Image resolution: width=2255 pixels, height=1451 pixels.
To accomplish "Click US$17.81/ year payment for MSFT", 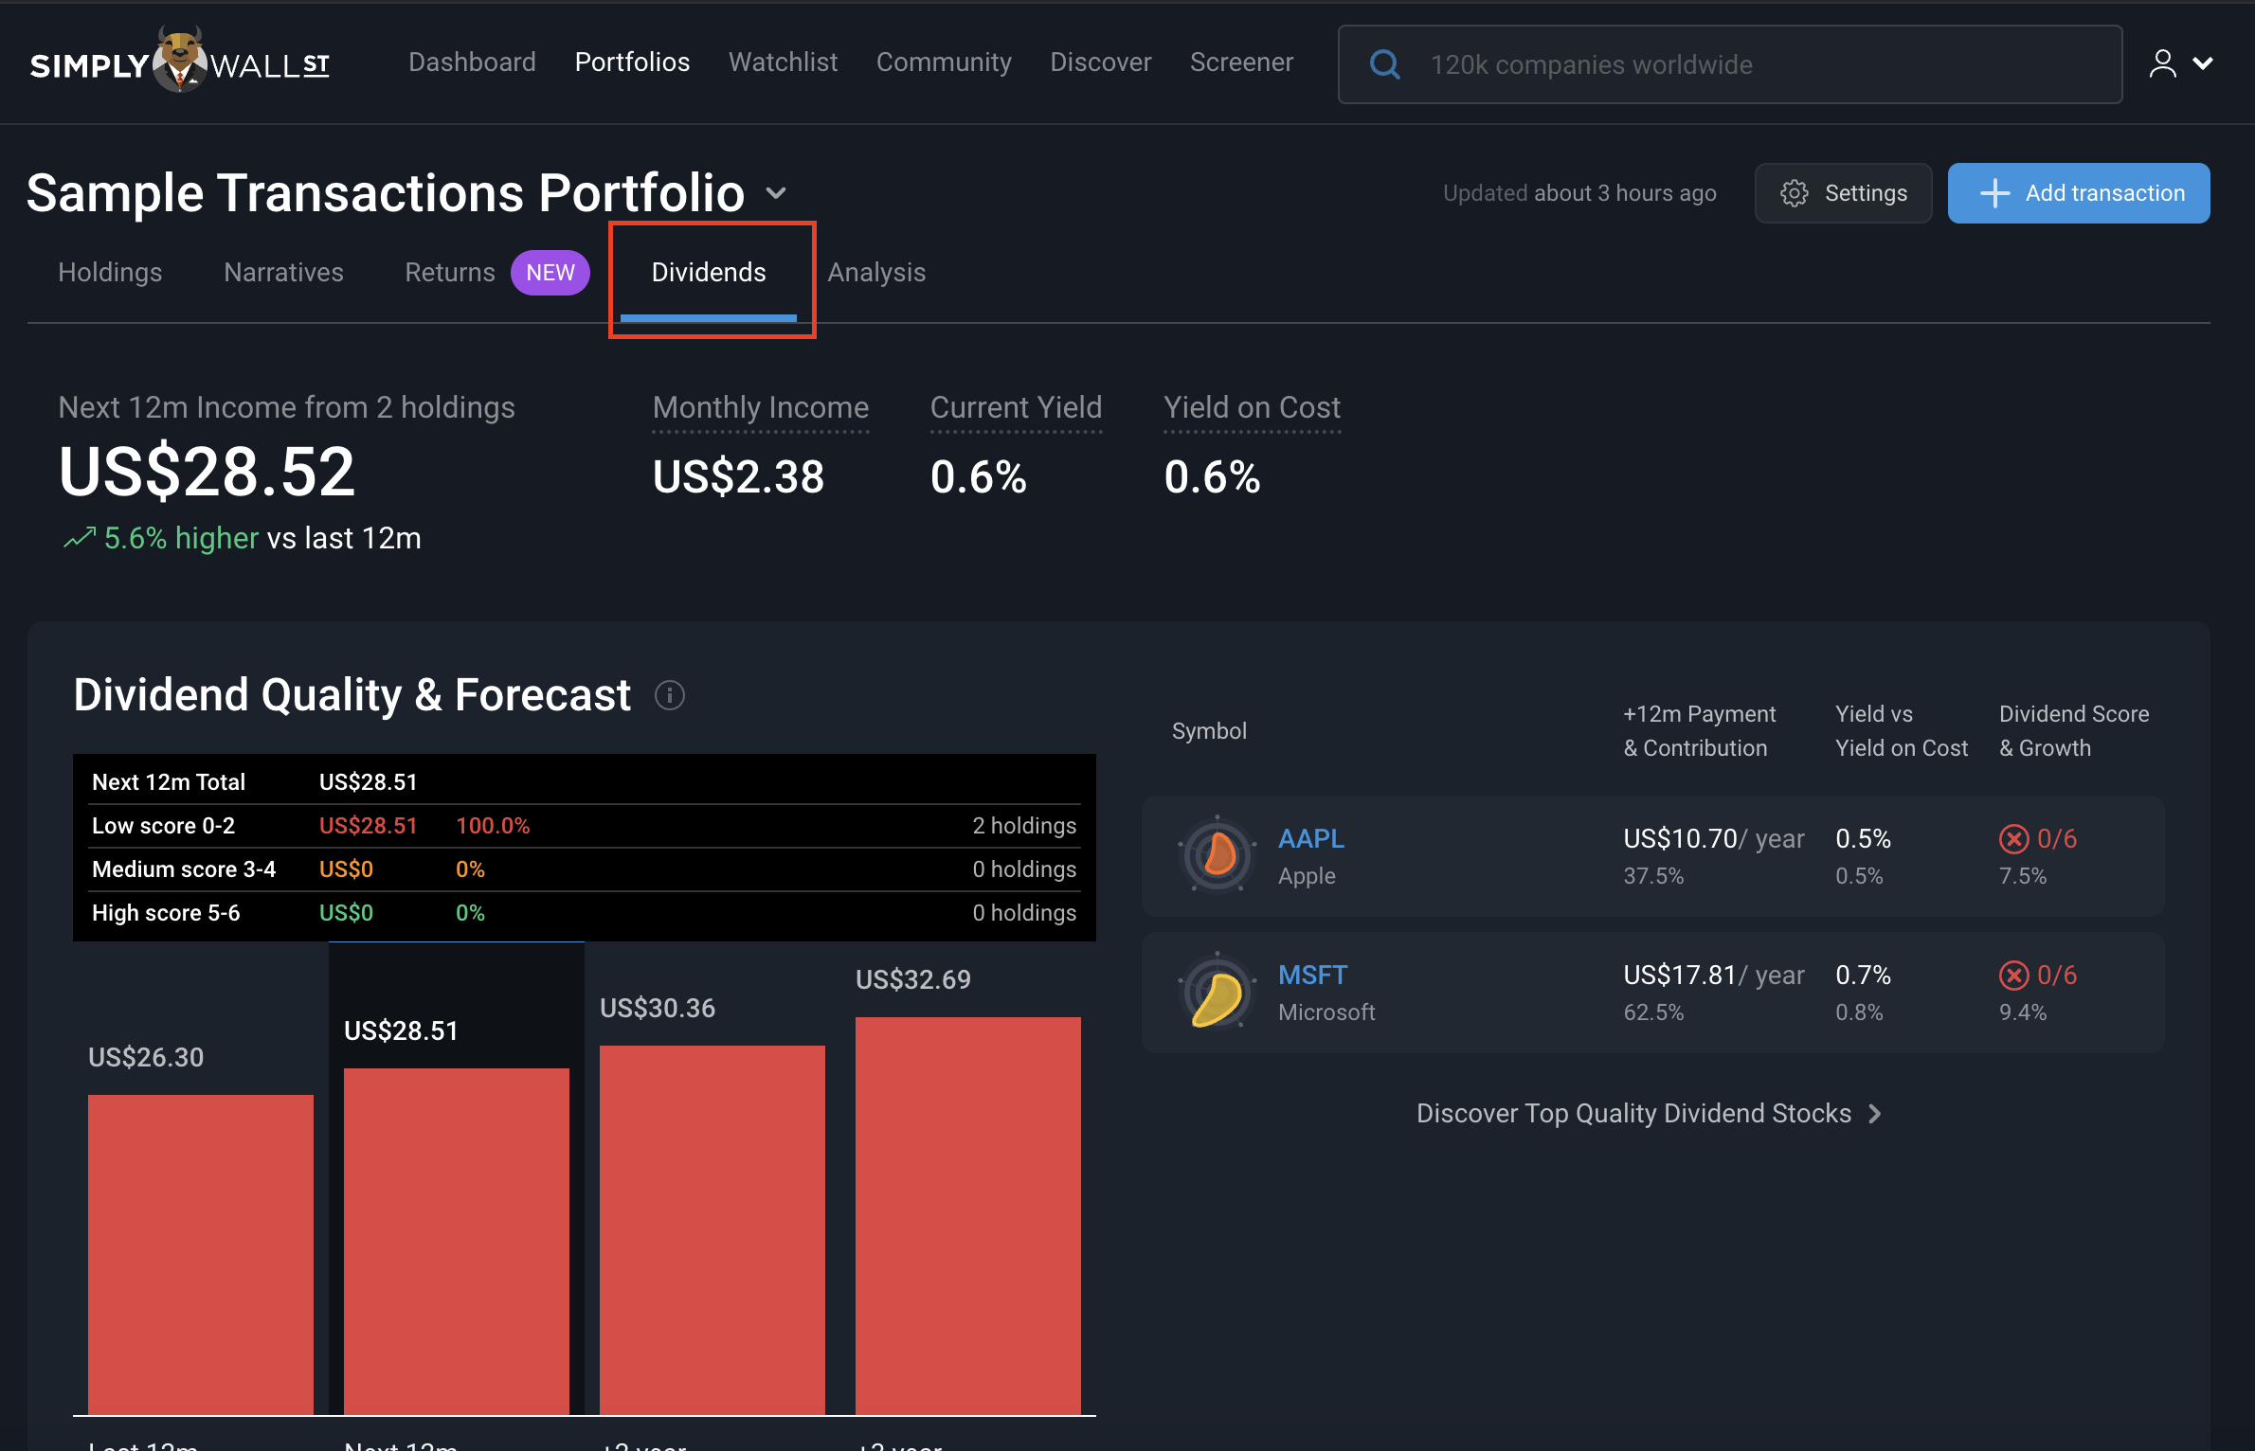I will (1713, 976).
